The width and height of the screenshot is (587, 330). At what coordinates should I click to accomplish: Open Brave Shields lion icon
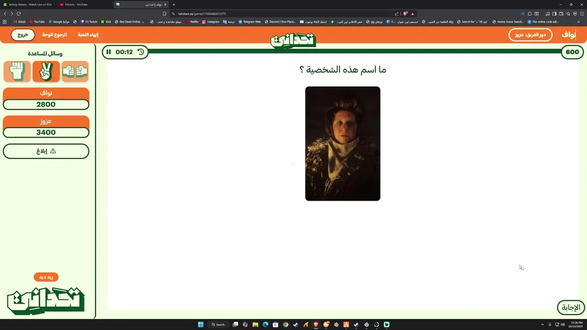click(x=405, y=14)
